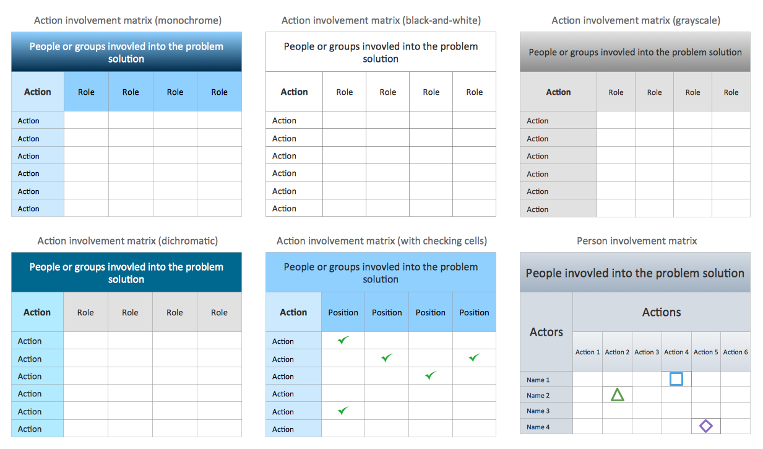Image resolution: width=763 pixels, height=449 pixels.
Task: Click the "People invovled into the problem solution" header
Action: (x=635, y=273)
